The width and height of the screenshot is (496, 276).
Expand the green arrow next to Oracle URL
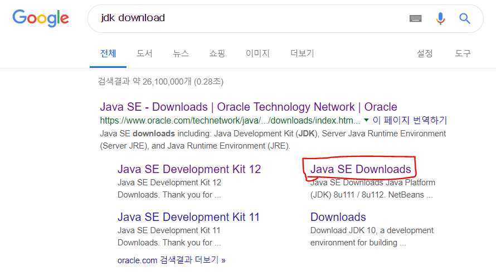(366, 120)
